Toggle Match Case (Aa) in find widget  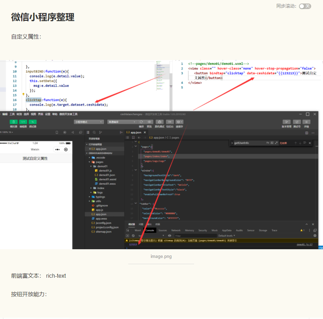coord(268,143)
